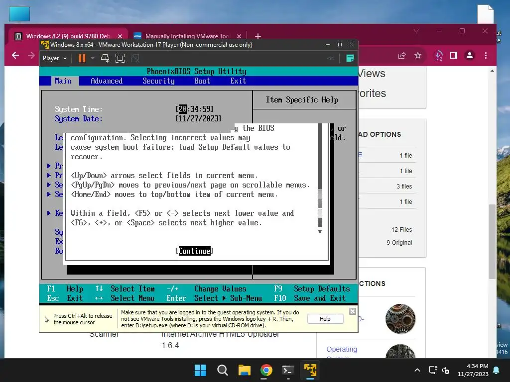The image size is (510, 382).
Task: Open the blue desktop icon at top-left
Action: pyautogui.click(x=19, y=14)
